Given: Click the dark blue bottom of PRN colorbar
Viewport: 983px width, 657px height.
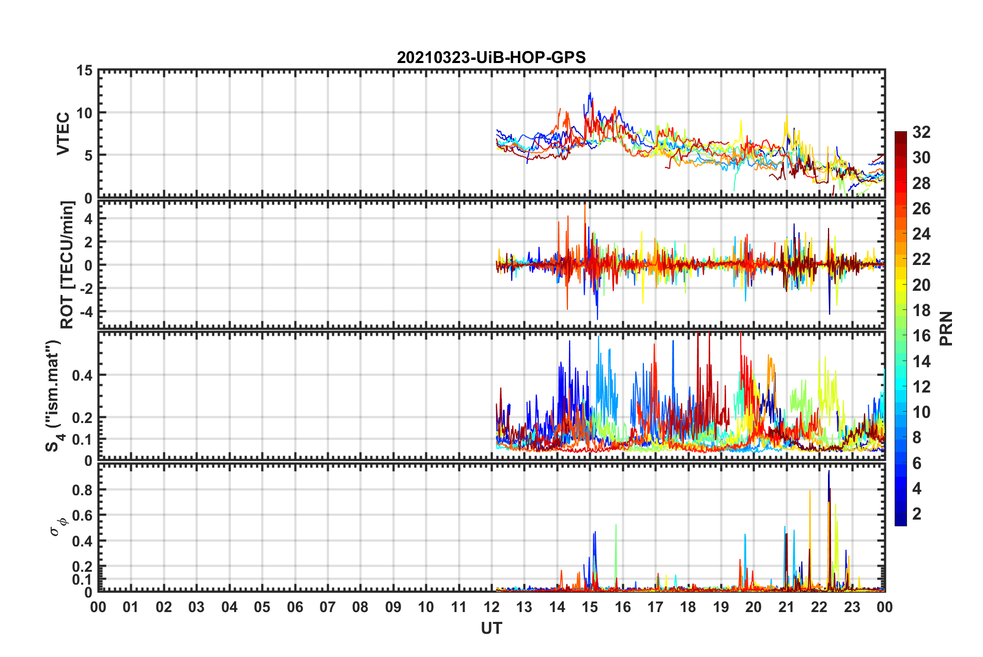Looking at the screenshot, I should (900, 521).
